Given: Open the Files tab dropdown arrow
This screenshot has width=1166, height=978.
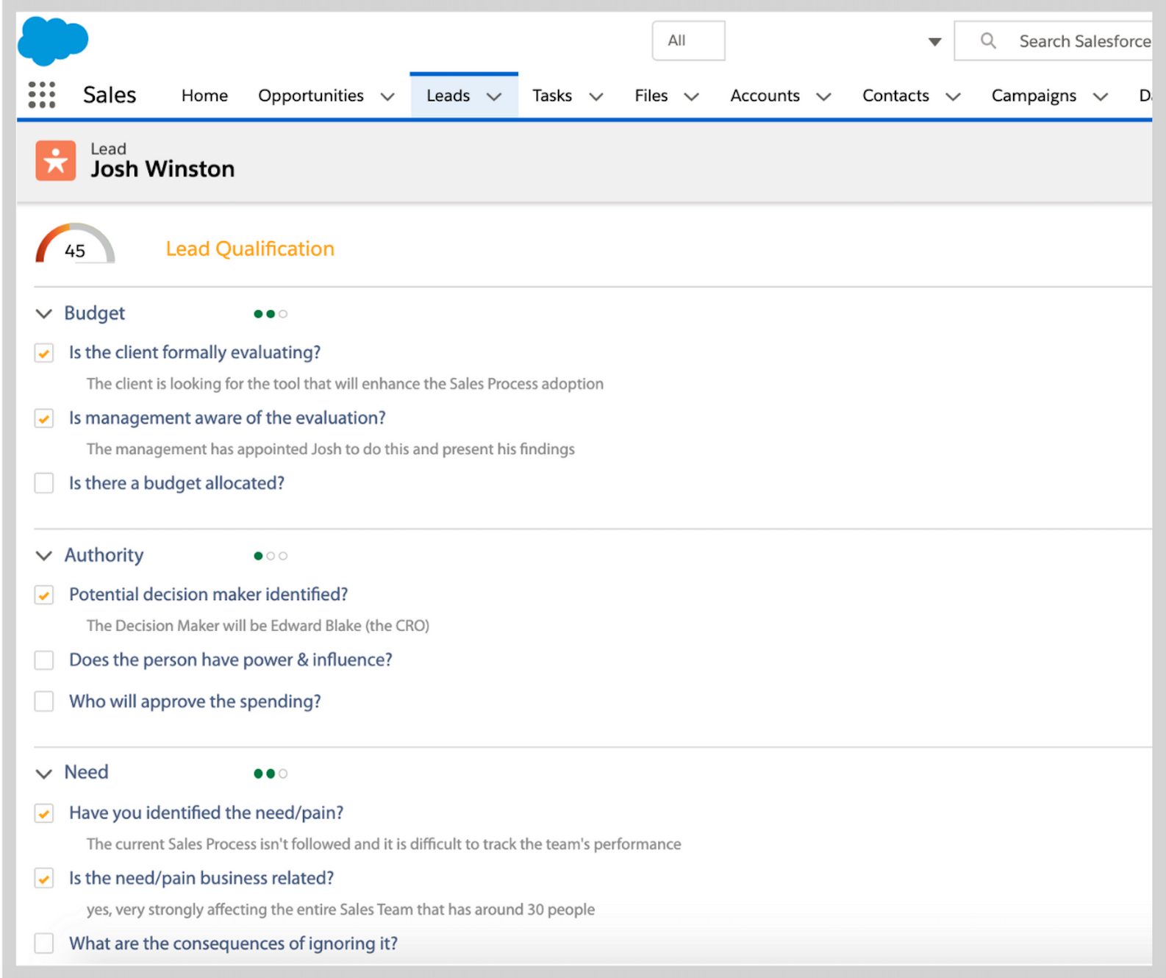Looking at the screenshot, I should 692,96.
